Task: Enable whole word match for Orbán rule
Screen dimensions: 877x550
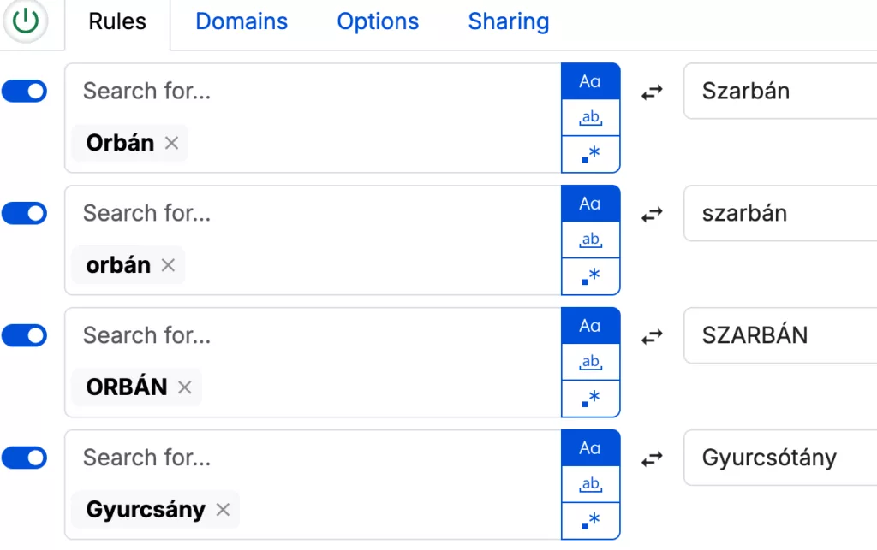Action: click(590, 118)
